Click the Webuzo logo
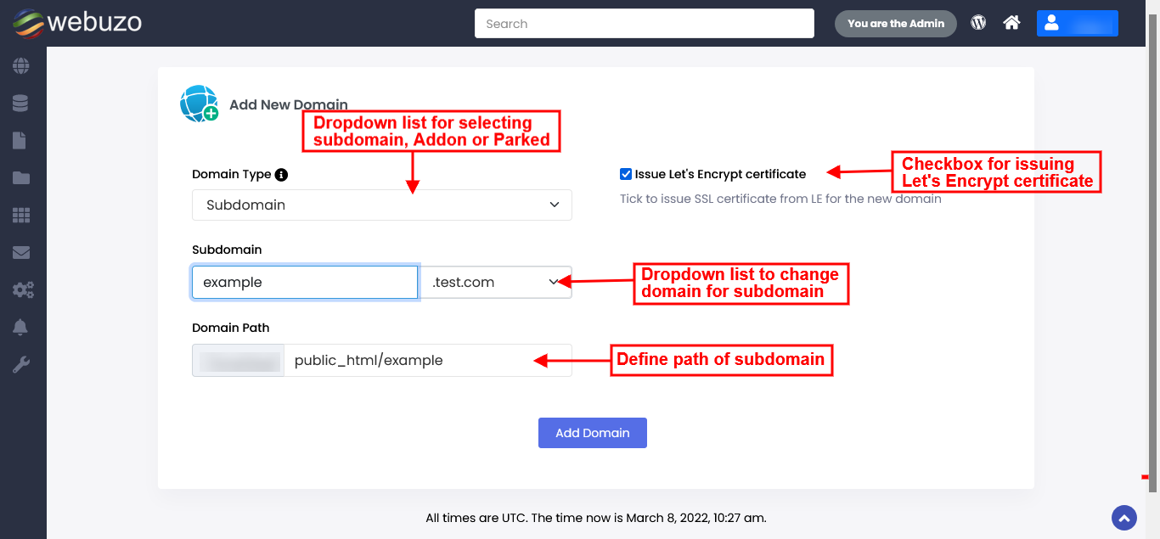The width and height of the screenshot is (1160, 539). point(76,23)
